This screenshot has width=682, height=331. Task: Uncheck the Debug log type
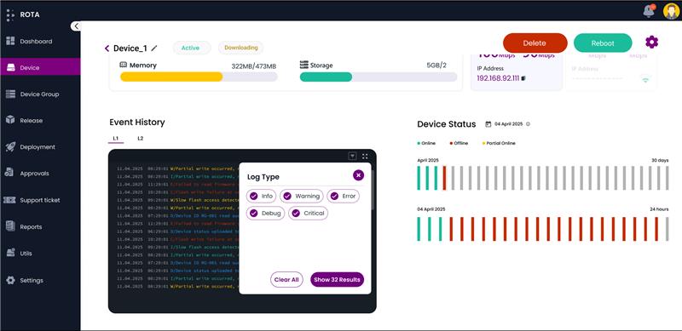265,214
